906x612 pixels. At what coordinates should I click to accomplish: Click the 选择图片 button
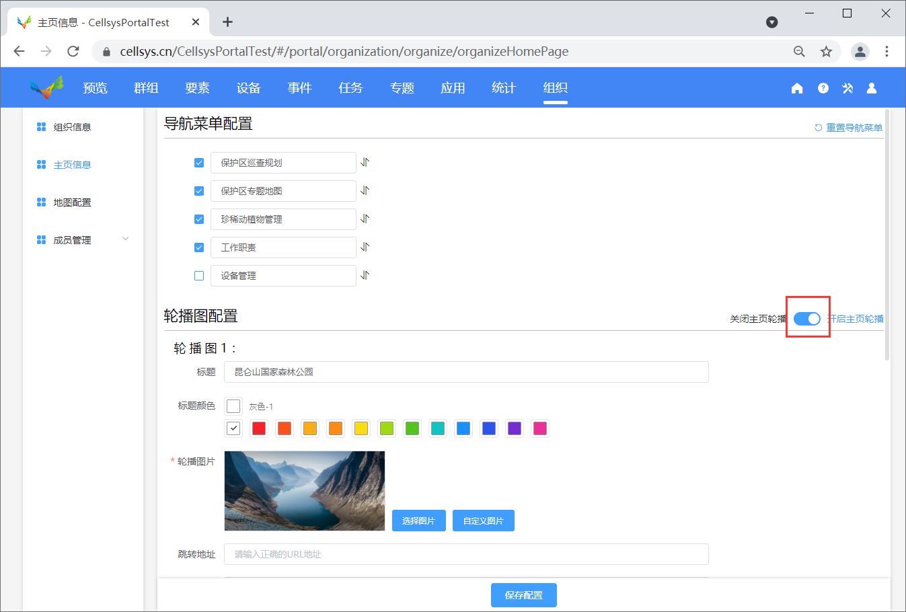pyautogui.click(x=419, y=521)
